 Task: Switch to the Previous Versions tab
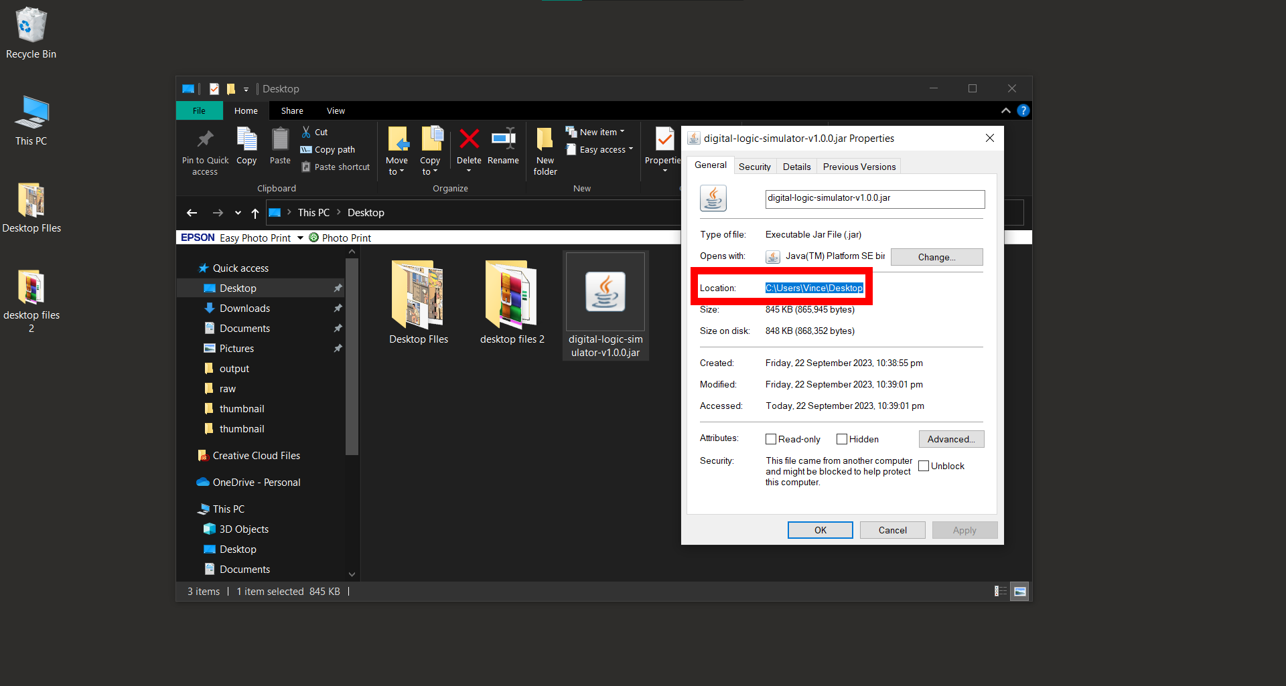859,166
